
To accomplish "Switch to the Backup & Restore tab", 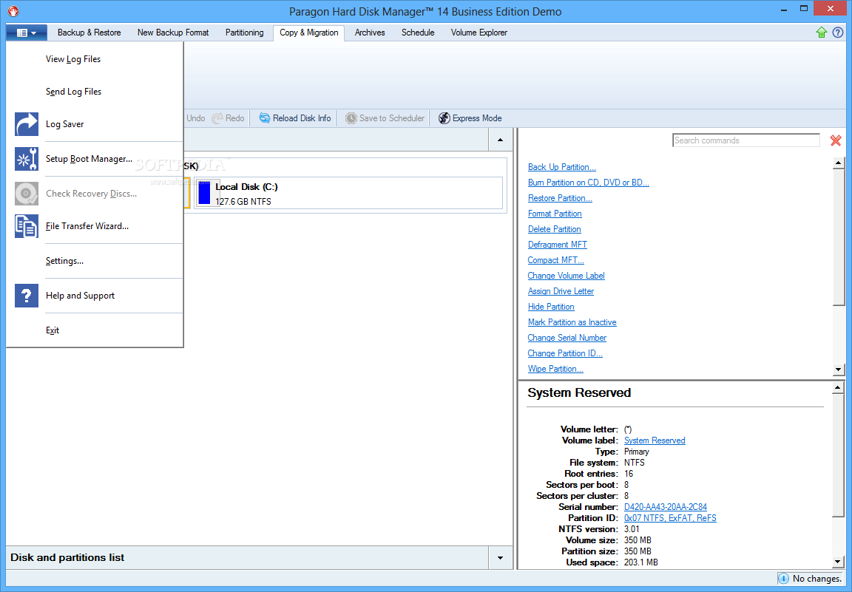I will [x=89, y=33].
